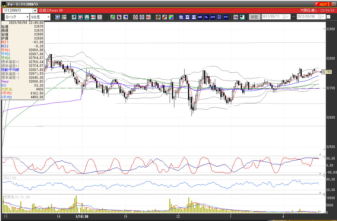Click the 日経225mini 09 instrument name
The height and width of the screenshot is (221, 337).
click(x=51, y=10)
